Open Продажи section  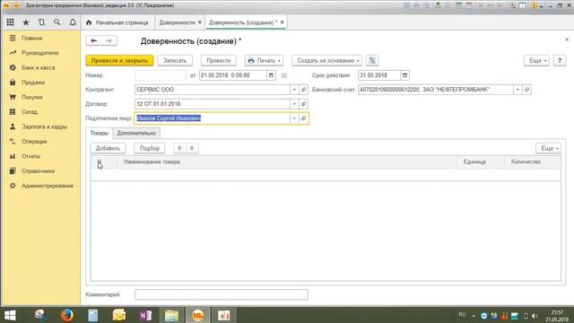33,83
